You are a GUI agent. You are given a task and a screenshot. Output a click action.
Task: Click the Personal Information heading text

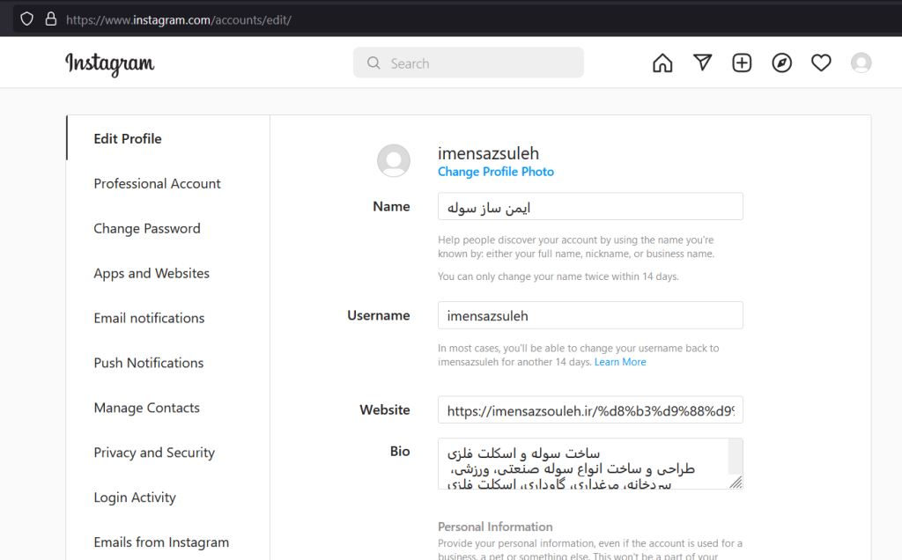click(x=495, y=527)
